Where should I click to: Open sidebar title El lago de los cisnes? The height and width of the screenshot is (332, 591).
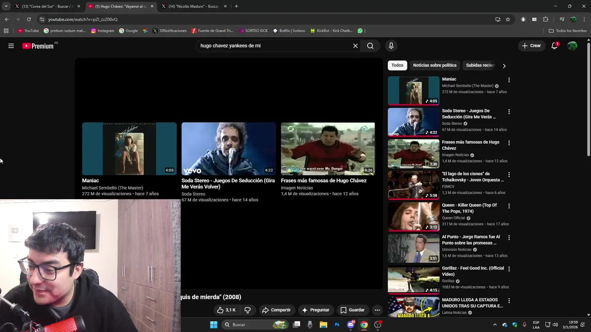[473, 177]
